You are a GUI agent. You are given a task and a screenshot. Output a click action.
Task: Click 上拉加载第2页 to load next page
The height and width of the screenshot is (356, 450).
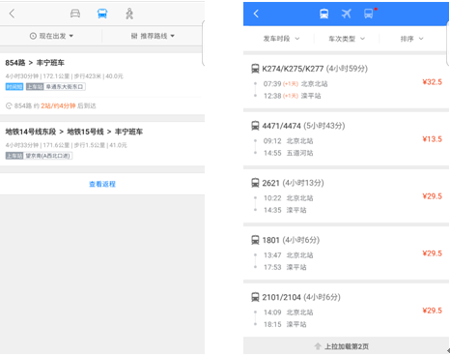[x=346, y=346]
